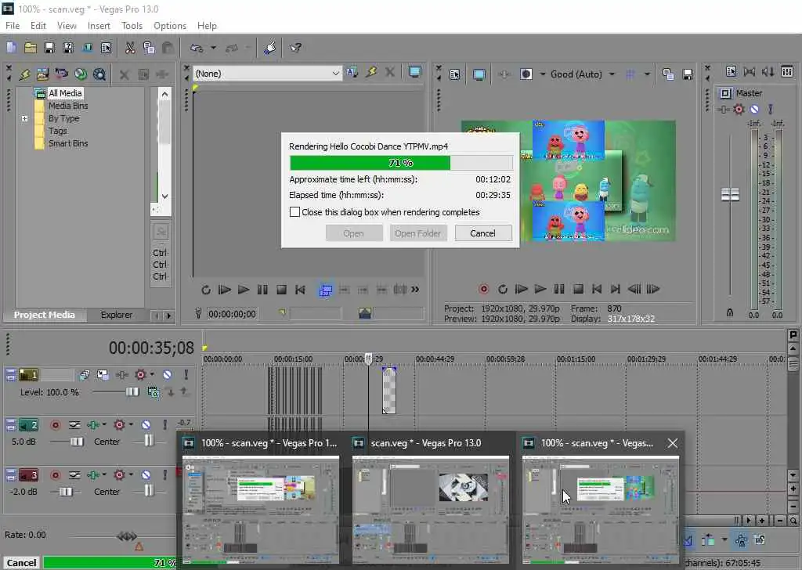Click Split Screen View icon in preview
This screenshot has width=802, height=570.
click(526, 74)
